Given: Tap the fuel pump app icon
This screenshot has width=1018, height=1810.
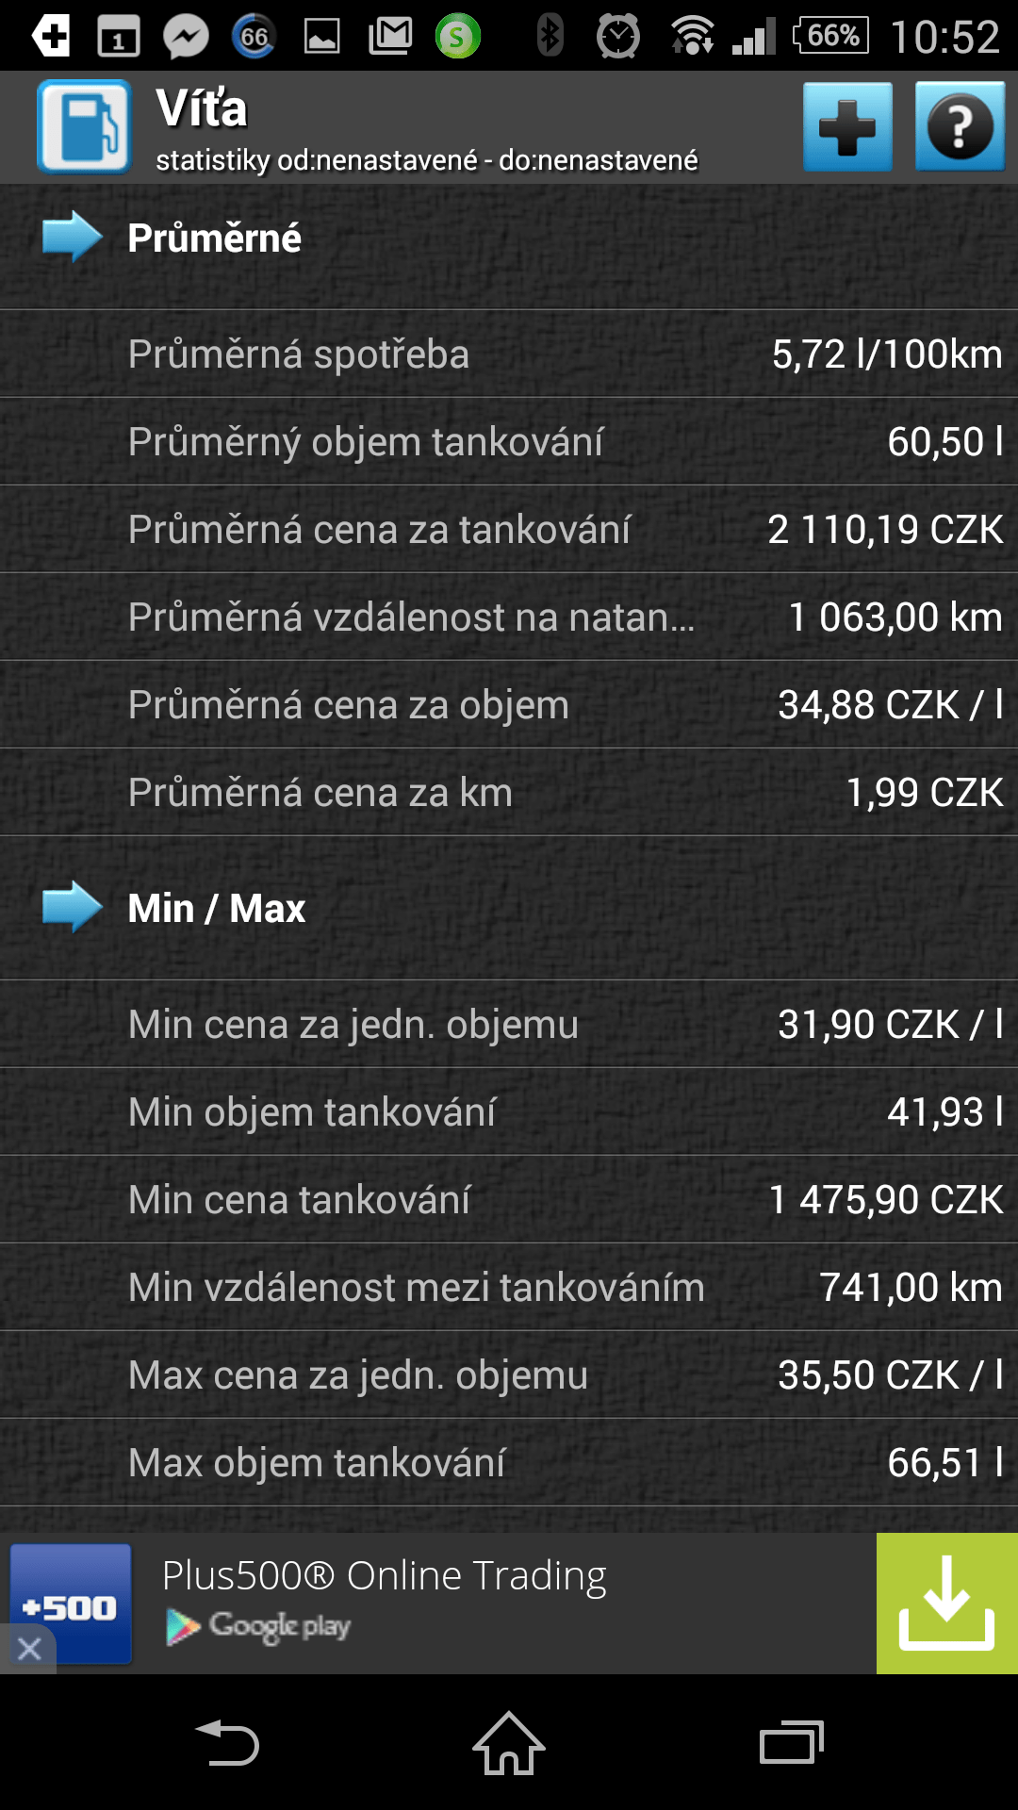Looking at the screenshot, I should coord(84,126).
